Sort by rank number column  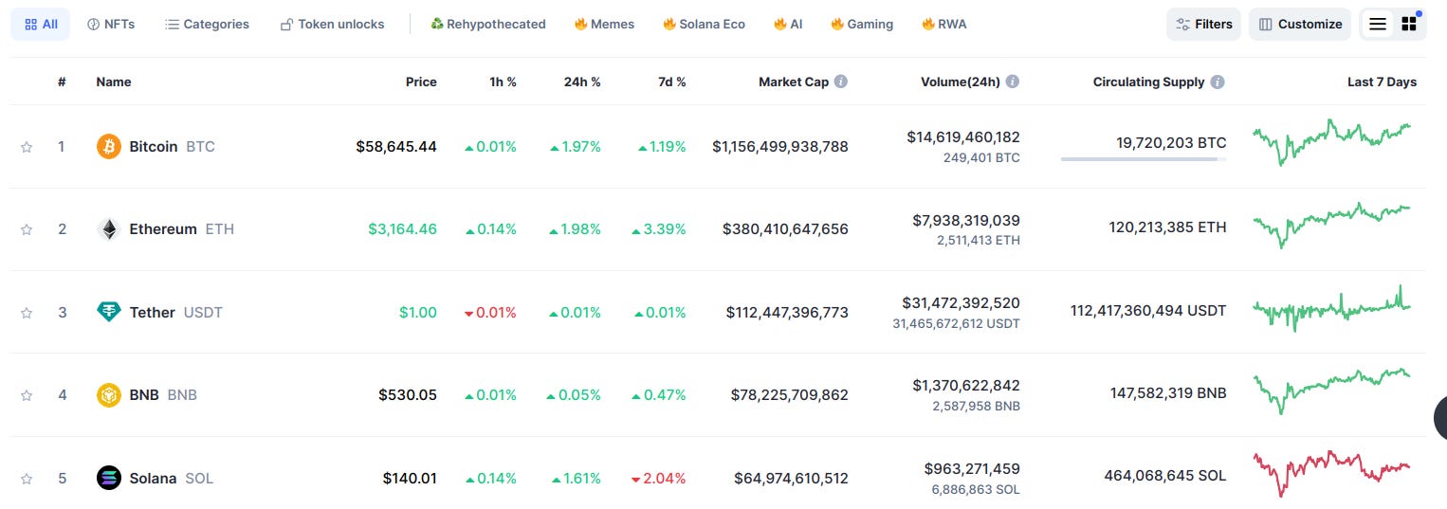tap(62, 82)
